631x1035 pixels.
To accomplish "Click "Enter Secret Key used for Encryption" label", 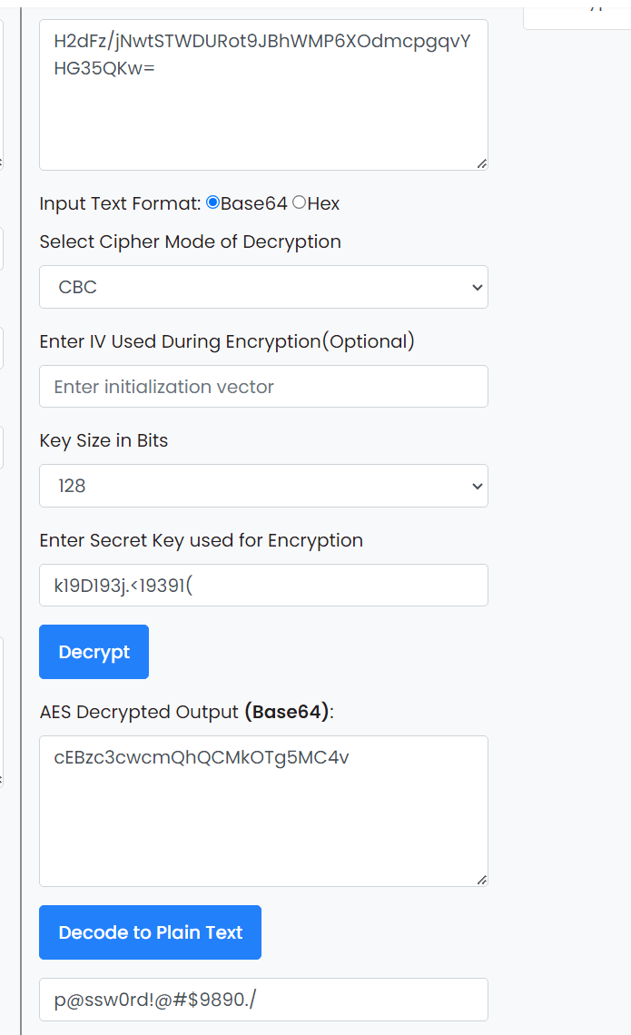I will [201, 540].
